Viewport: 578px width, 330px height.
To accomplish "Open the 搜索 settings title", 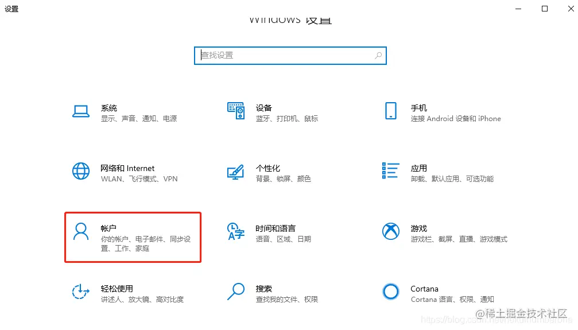I will point(263,289).
